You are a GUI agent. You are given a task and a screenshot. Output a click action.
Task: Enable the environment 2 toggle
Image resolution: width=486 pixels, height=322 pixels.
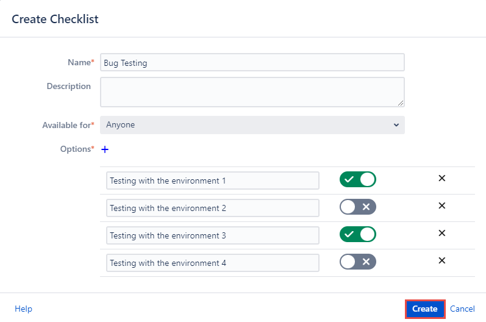[x=358, y=207]
